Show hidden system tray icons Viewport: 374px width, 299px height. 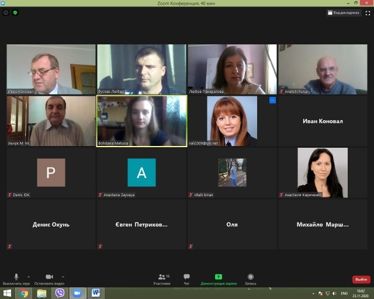point(313,294)
